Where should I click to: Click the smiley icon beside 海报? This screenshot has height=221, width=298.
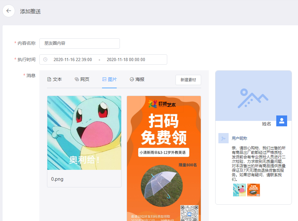coord(132,79)
